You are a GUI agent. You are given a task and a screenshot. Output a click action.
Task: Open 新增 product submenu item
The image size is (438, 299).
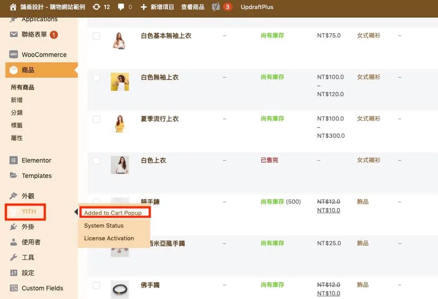[x=16, y=100]
